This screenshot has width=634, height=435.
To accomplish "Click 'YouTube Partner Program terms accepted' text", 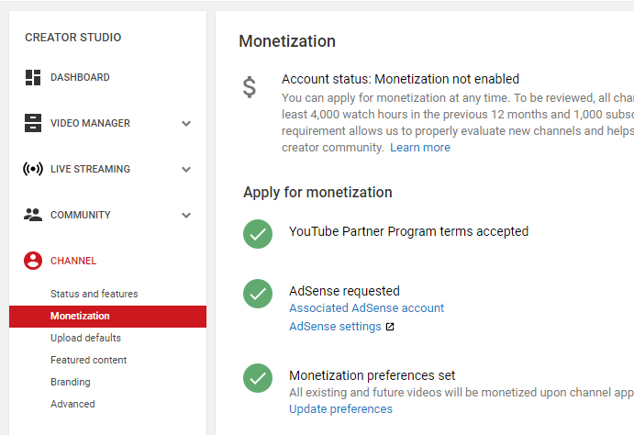I will pyautogui.click(x=408, y=231).
